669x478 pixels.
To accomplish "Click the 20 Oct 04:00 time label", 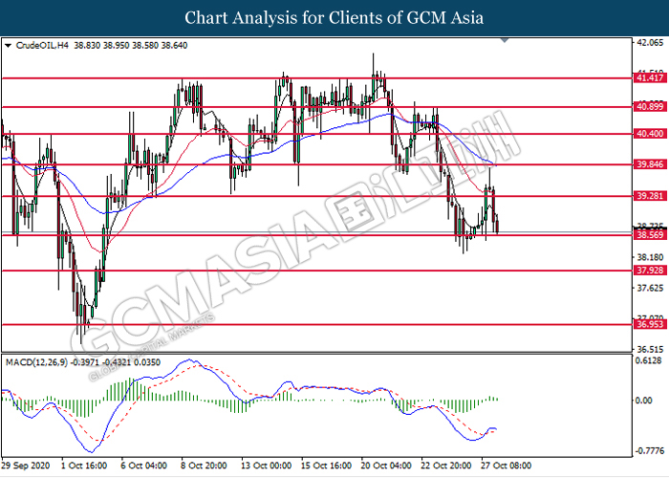I will tap(386, 466).
